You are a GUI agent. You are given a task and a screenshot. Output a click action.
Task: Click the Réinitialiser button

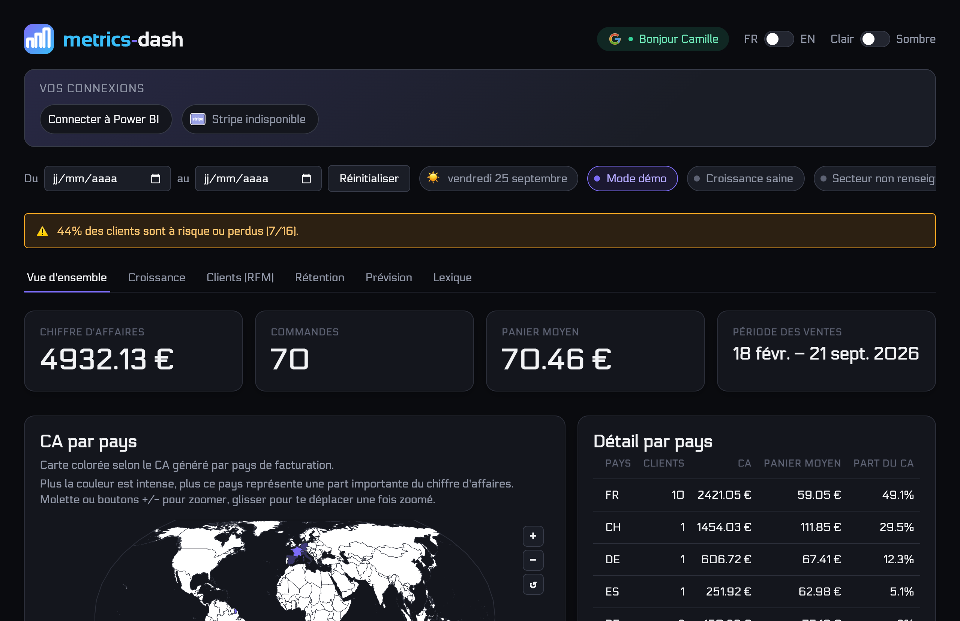369,178
